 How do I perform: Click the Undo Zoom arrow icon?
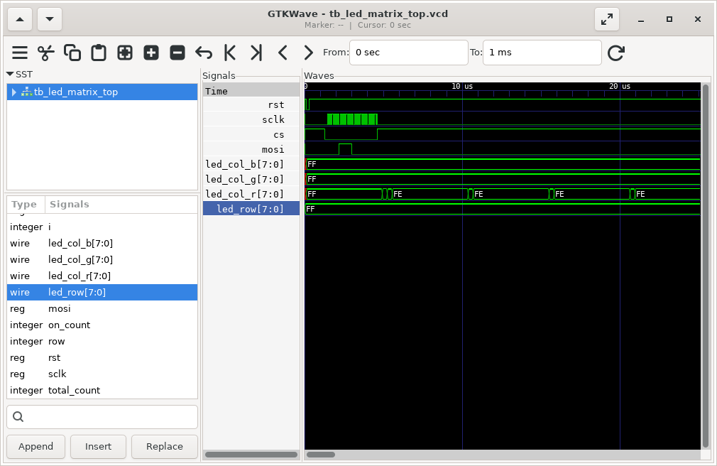point(204,53)
